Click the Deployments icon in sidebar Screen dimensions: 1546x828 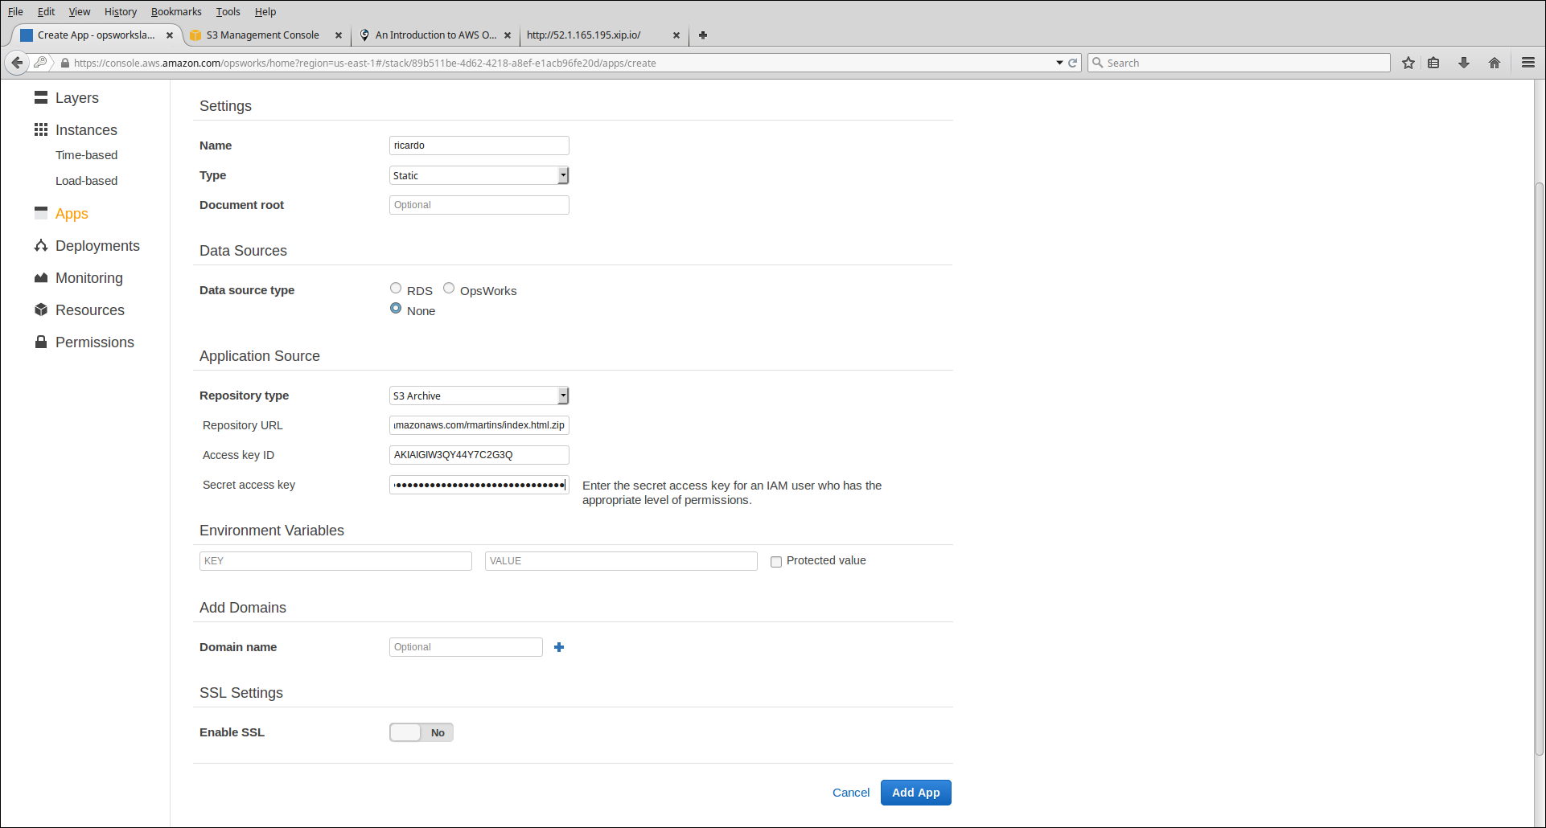click(41, 246)
